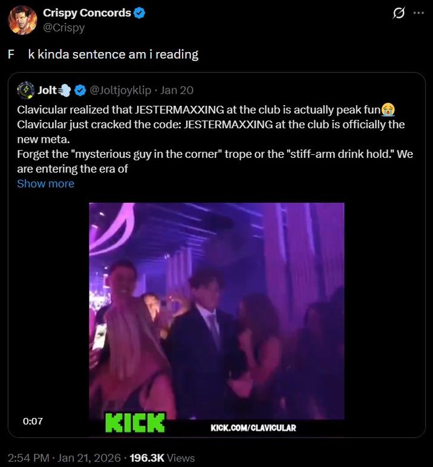Click the dash emoji beside Jolt
This screenshot has height=467, width=433.
65,91
